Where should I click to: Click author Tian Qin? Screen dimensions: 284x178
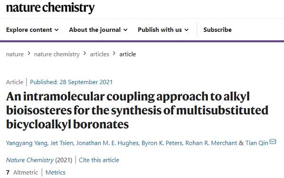point(257,143)
